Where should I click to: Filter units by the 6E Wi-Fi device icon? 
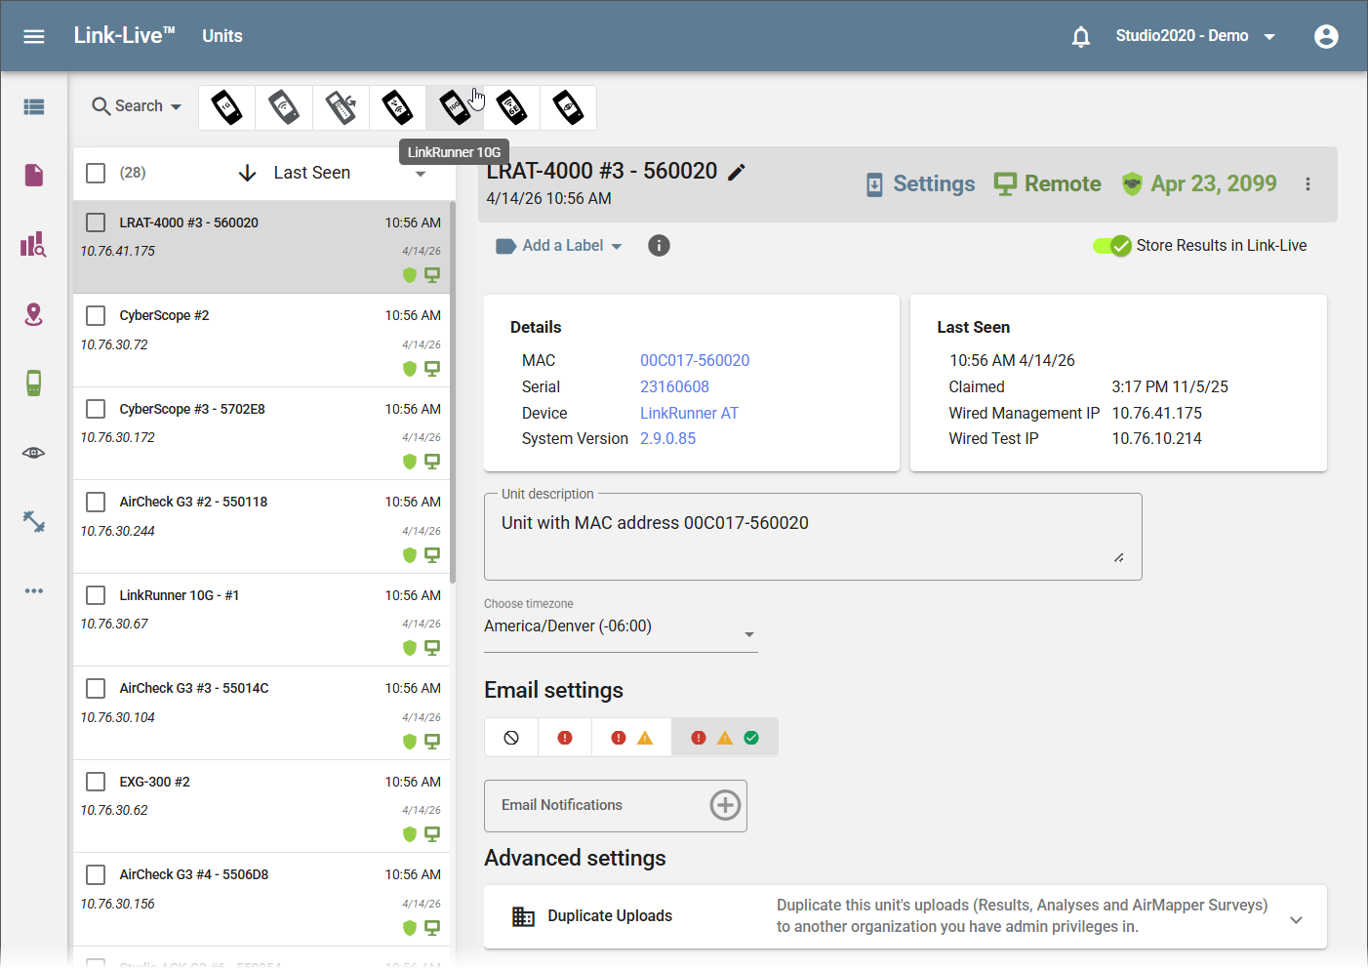511,107
